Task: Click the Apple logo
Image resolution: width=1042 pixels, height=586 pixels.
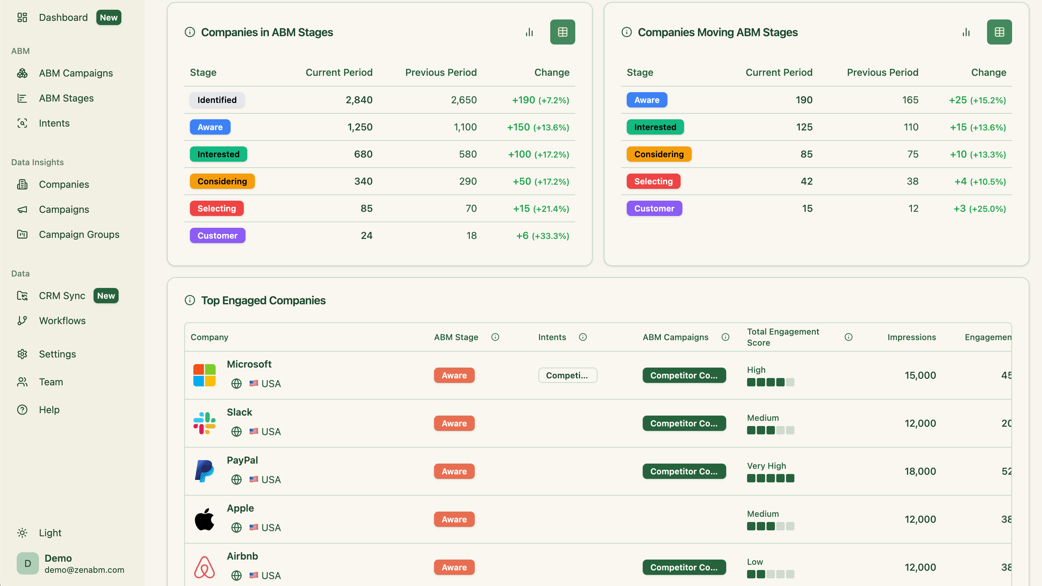Action: coord(204,519)
